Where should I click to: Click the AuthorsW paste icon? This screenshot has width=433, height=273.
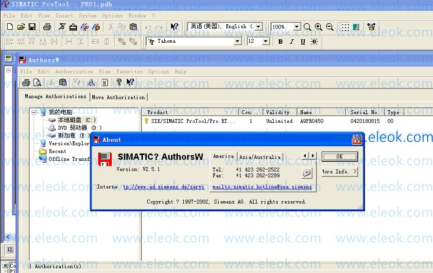tap(63, 82)
